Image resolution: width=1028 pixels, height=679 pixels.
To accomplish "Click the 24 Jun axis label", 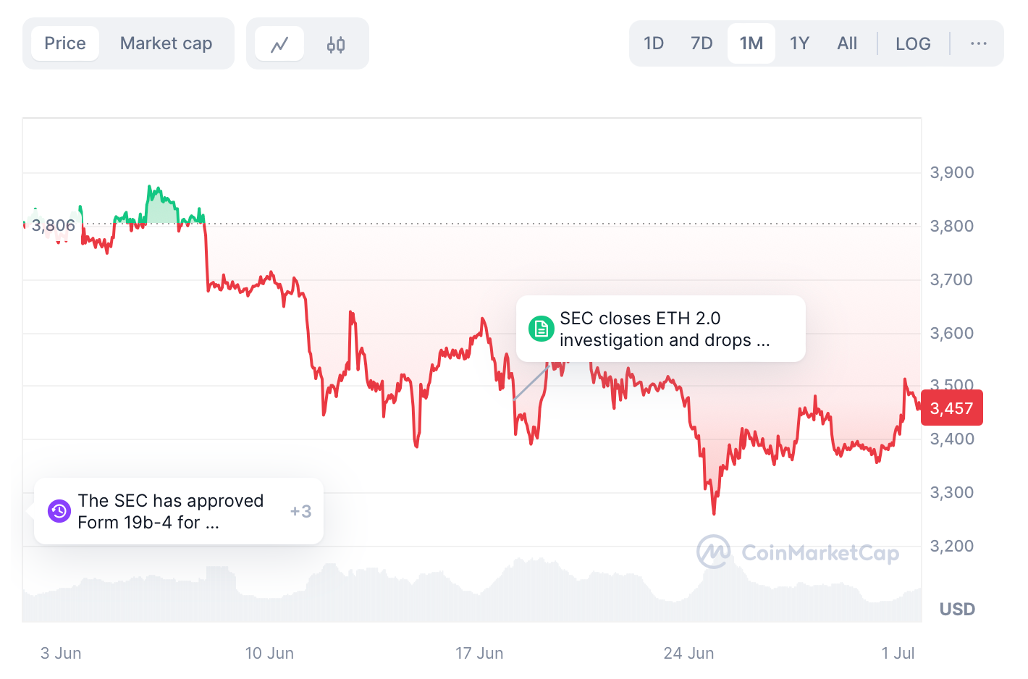I will point(688,653).
